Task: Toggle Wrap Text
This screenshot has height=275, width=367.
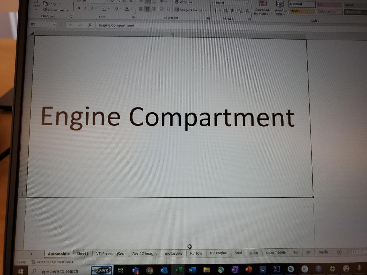Action: point(184,2)
